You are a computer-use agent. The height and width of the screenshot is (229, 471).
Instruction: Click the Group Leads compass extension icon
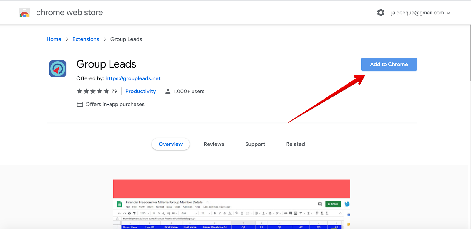click(x=58, y=69)
